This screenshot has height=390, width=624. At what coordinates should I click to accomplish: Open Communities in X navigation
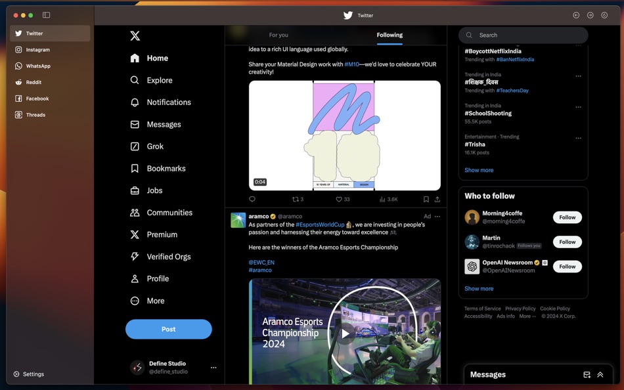pyautogui.click(x=161, y=213)
